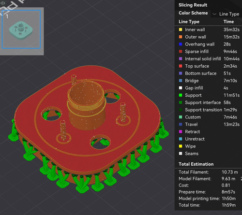This screenshot has width=242, height=215.
Task: Click the Wipe label
Action: pyautogui.click(x=190, y=146)
